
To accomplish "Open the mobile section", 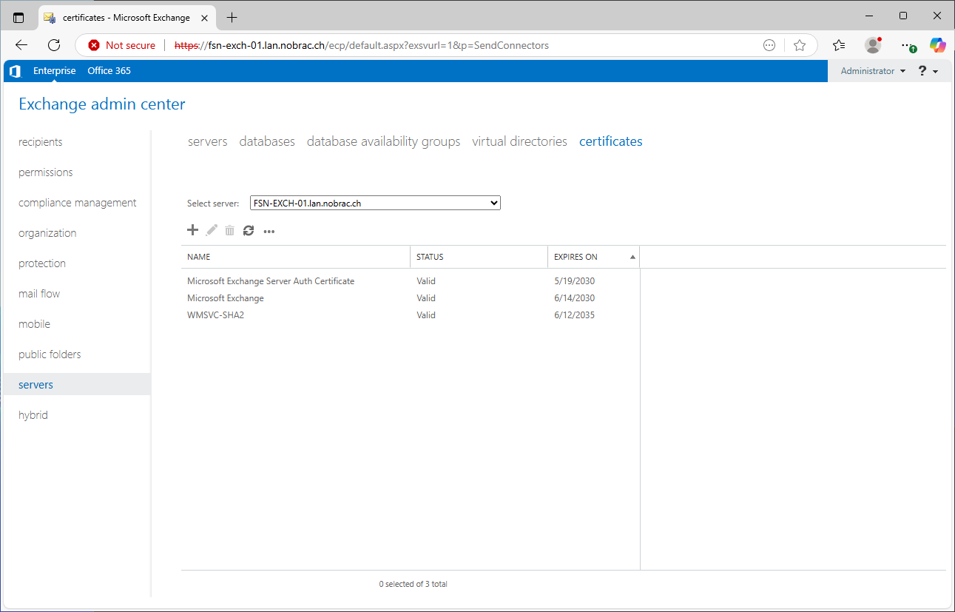I will tap(35, 324).
